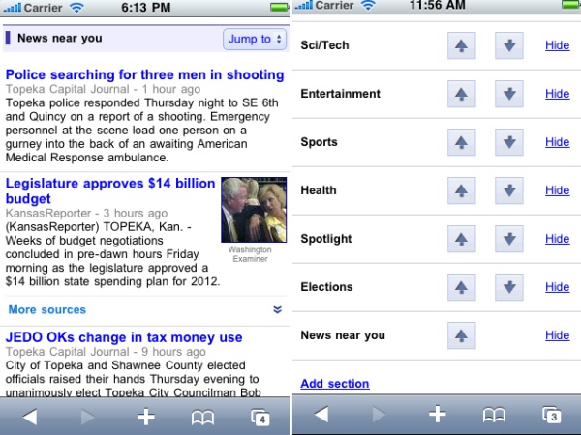The image size is (581, 435).
Task: Hide the Sci/Tech section
Action: pyautogui.click(x=558, y=45)
